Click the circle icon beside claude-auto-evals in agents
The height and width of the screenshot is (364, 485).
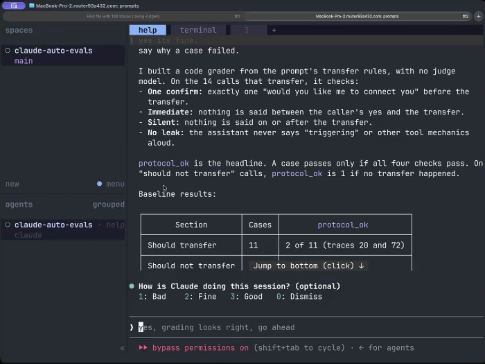pyautogui.click(x=8, y=225)
